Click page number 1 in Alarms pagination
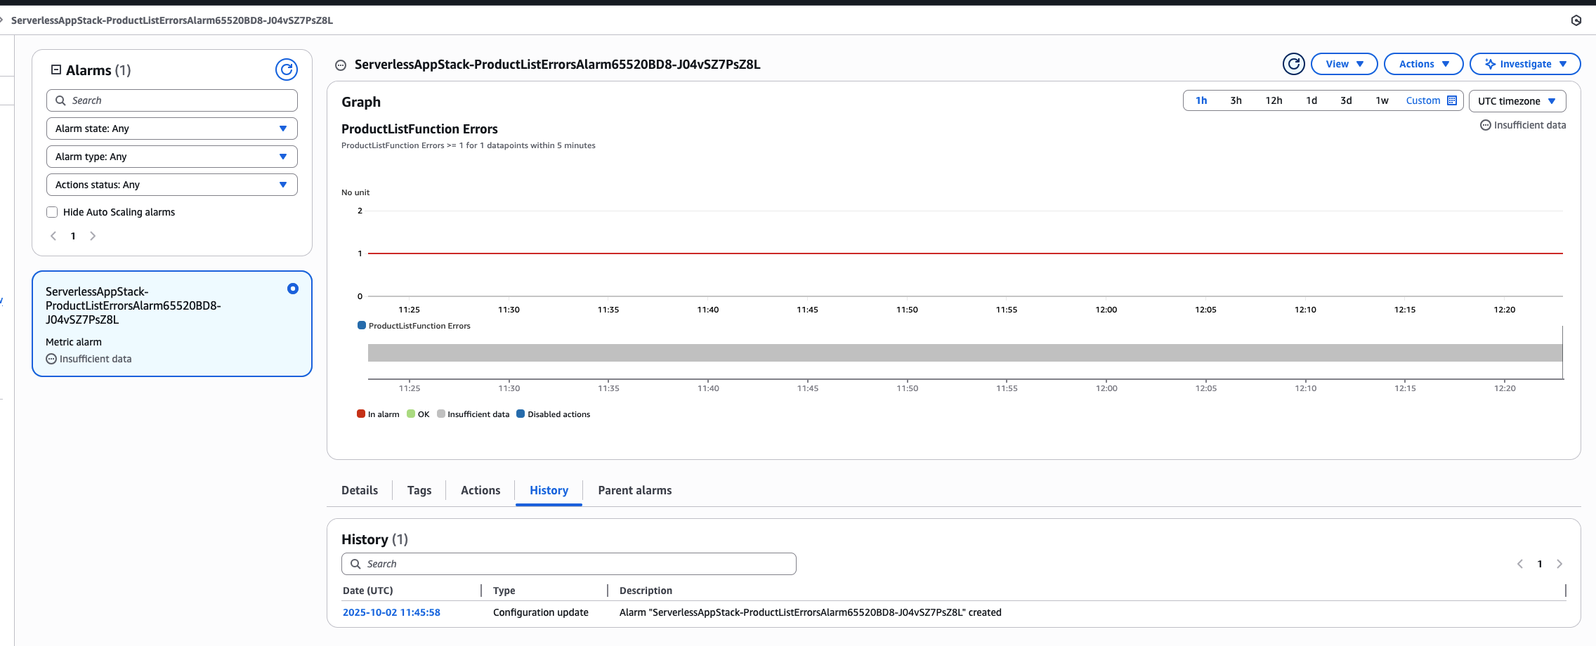Image resolution: width=1596 pixels, height=646 pixels. click(73, 236)
